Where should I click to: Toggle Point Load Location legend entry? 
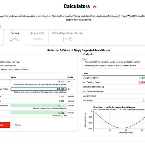tap(132, 110)
